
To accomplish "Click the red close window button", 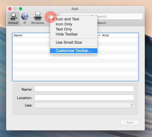I will [10, 9].
